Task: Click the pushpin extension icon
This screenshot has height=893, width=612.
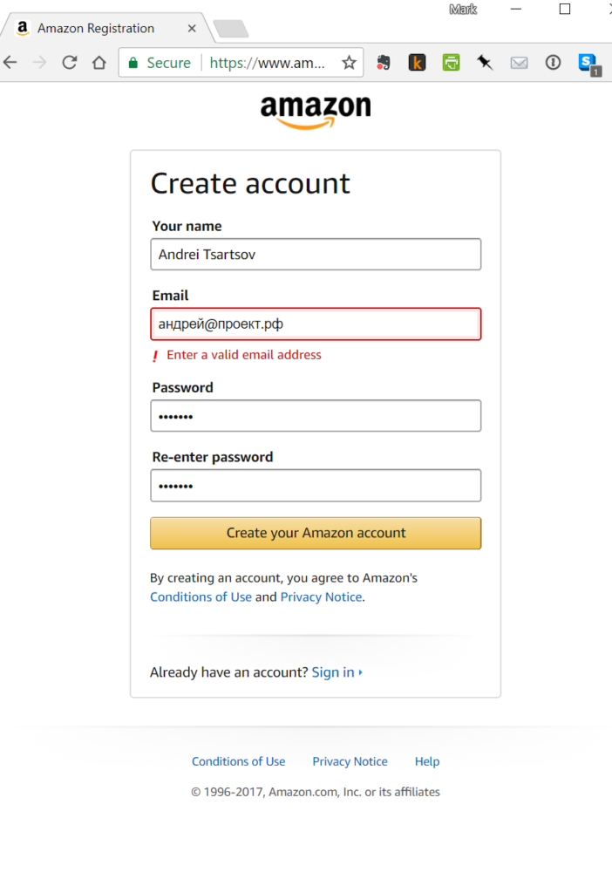Action: [485, 63]
